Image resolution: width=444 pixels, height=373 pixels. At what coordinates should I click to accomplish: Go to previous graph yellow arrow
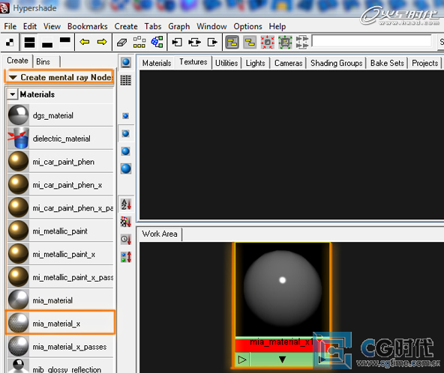coord(85,43)
